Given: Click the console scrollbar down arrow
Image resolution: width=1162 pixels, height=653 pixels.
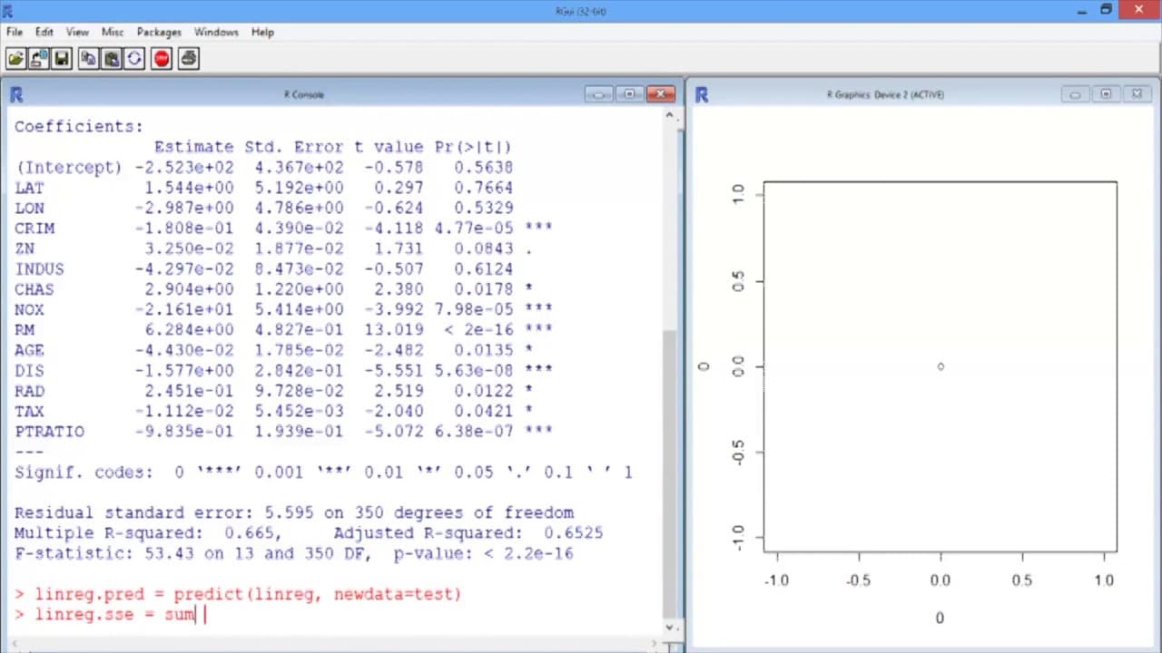Looking at the screenshot, I should 670,627.
